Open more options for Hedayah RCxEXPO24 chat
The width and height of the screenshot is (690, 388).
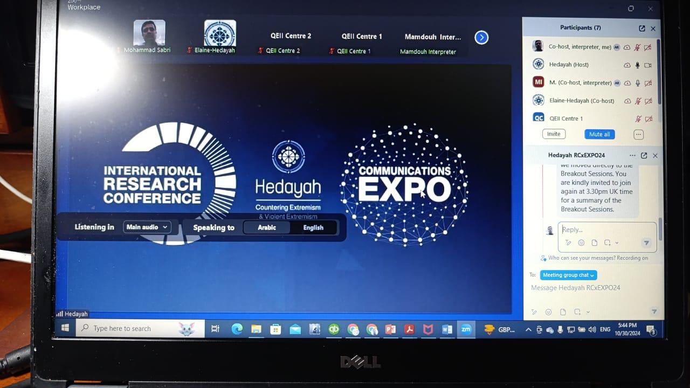point(632,156)
